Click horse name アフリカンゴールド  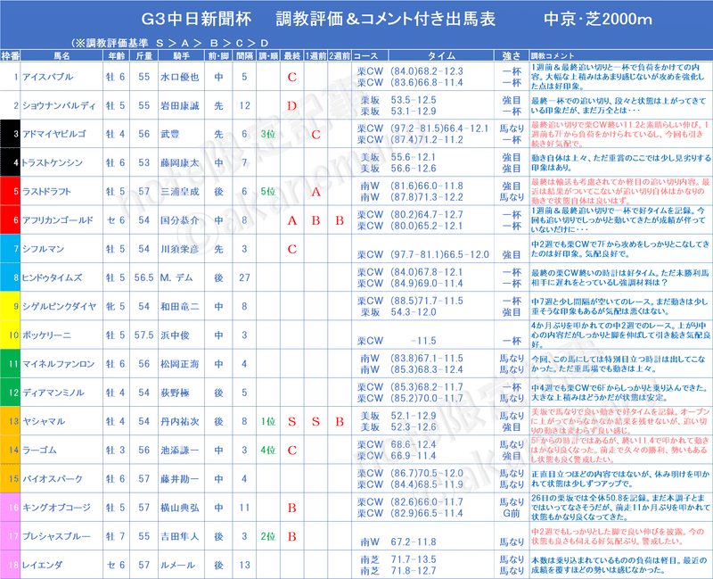(x=58, y=220)
